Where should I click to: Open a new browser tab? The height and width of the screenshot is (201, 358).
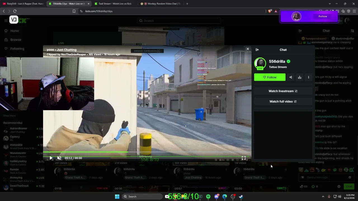[187, 4]
